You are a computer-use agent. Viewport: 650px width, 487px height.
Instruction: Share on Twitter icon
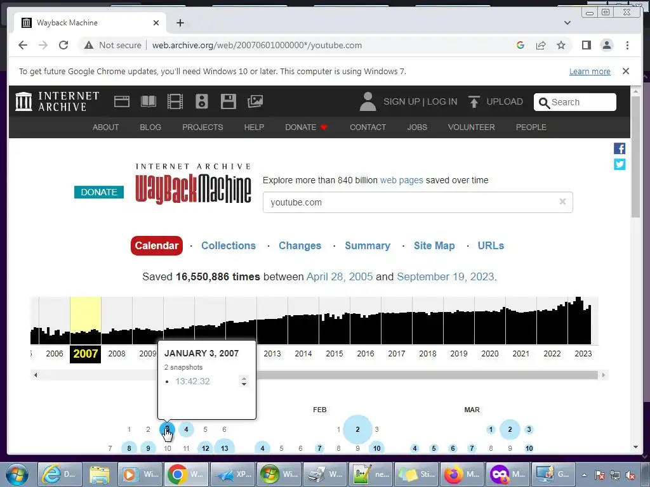[620, 164]
